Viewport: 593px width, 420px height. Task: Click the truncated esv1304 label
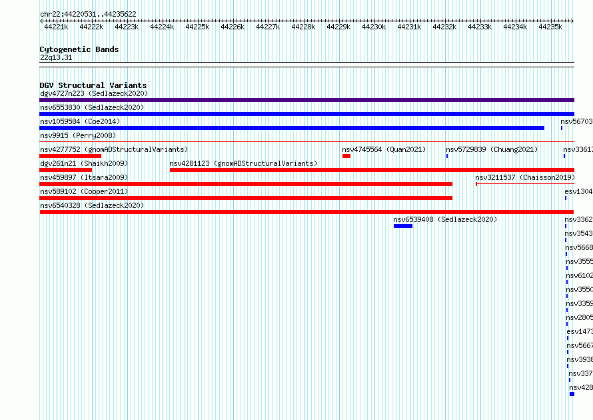[578, 191]
